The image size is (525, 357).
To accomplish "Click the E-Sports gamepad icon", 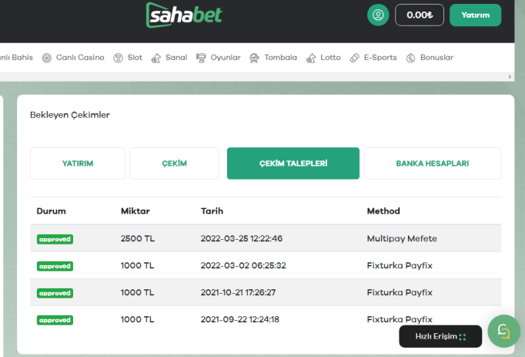I will (354, 58).
